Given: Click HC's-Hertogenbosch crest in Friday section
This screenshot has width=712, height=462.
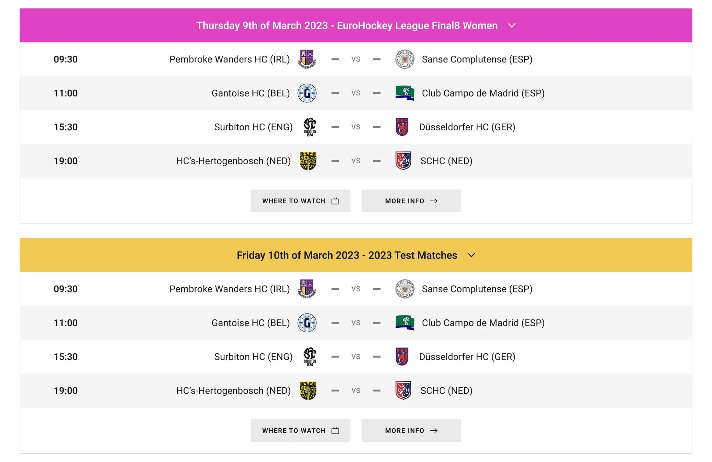Looking at the screenshot, I should tap(308, 390).
